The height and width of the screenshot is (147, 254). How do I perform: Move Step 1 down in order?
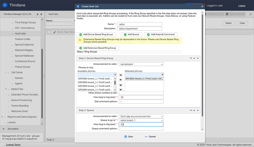(191, 58)
